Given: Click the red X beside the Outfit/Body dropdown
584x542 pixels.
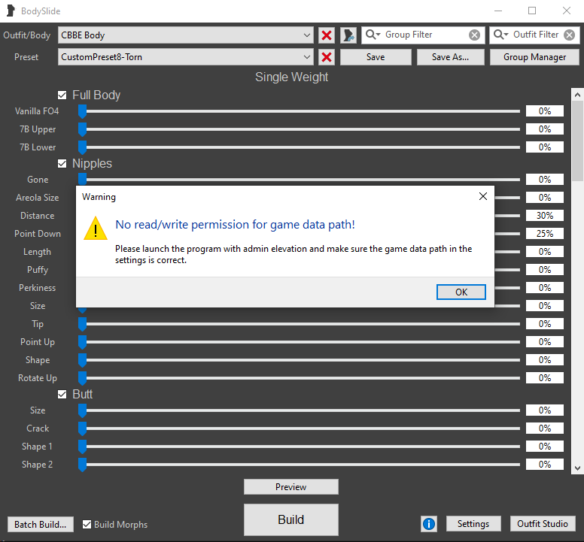Looking at the screenshot, I should [x=327, y=35].
